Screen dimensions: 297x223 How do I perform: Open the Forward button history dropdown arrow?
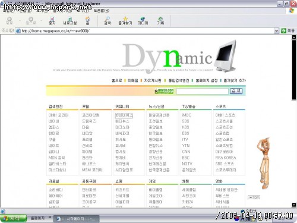(41, 21)
